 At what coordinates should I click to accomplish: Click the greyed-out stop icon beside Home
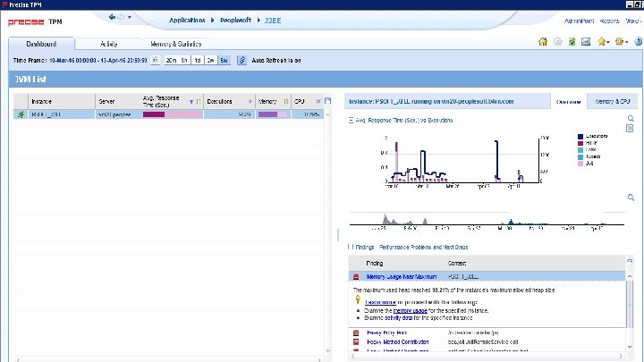click(558, 41)
